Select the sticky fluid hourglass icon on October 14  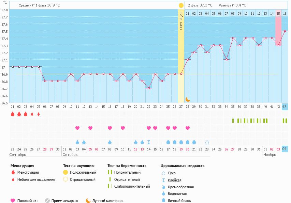pos(149,142)
